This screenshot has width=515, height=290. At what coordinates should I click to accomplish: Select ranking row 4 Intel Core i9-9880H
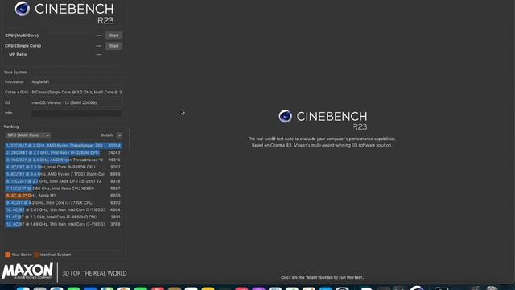coord(64,167)
